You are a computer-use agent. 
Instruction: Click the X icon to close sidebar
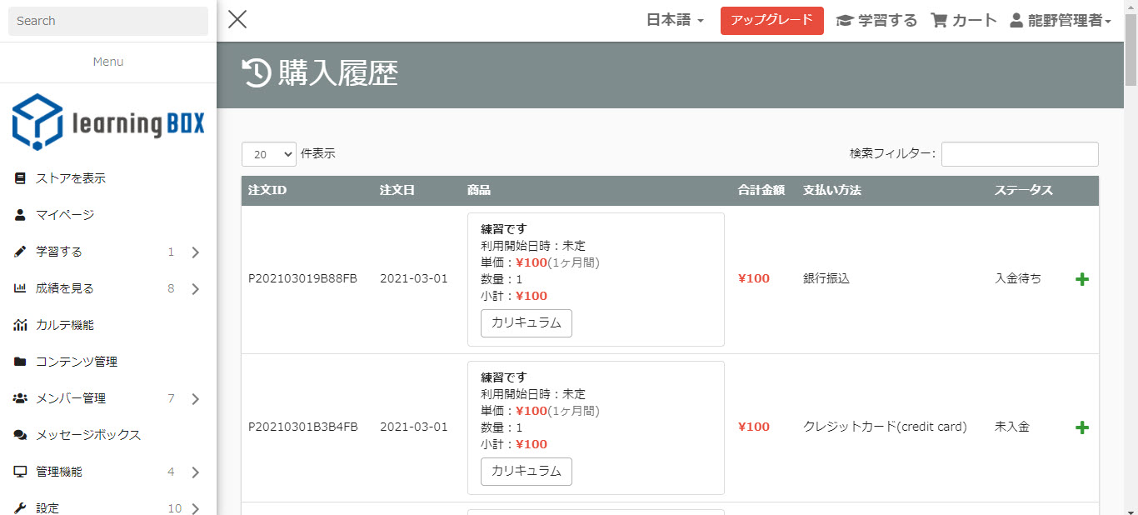[x=237, y=20]
